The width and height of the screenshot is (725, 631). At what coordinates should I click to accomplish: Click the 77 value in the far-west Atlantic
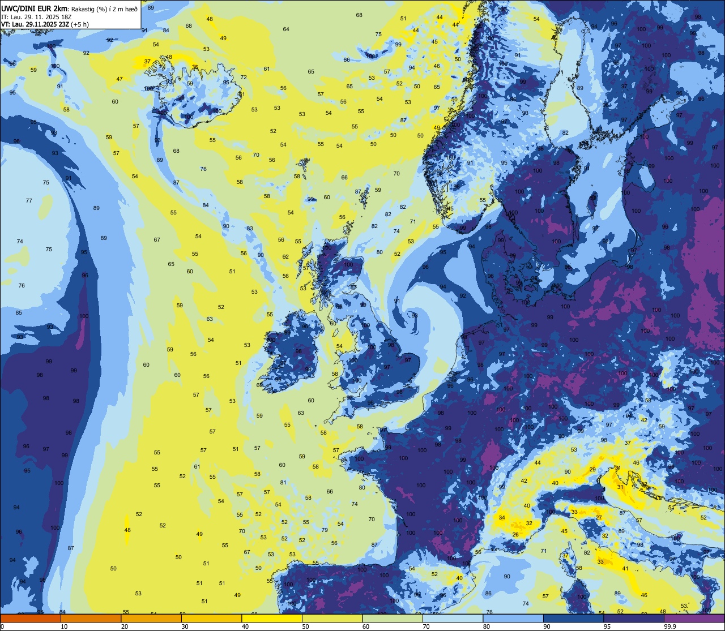(29, 201)
